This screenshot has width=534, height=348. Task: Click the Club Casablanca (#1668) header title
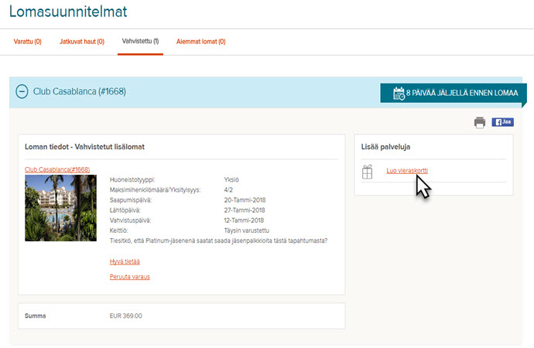click(x=80, y=91)
